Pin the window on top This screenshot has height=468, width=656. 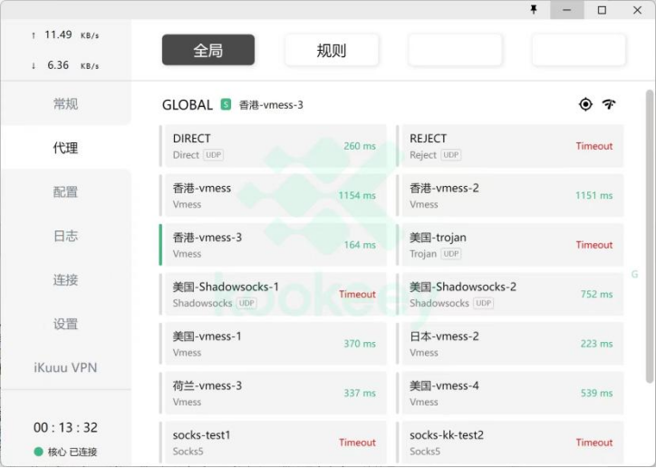(x=534, y=10)
